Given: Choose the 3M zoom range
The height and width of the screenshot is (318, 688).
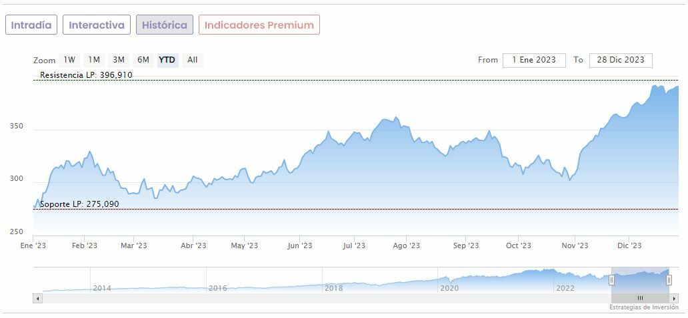Looking at the screenshot, I should click(x=119, y=60).
